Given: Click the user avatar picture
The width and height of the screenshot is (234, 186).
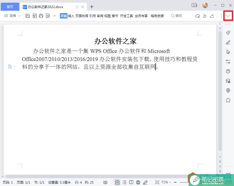Looking at the screenshot, I should click(205, 5).
